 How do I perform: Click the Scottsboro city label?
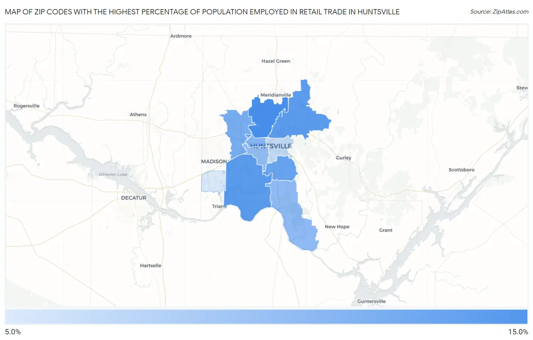tap(461, 170)
